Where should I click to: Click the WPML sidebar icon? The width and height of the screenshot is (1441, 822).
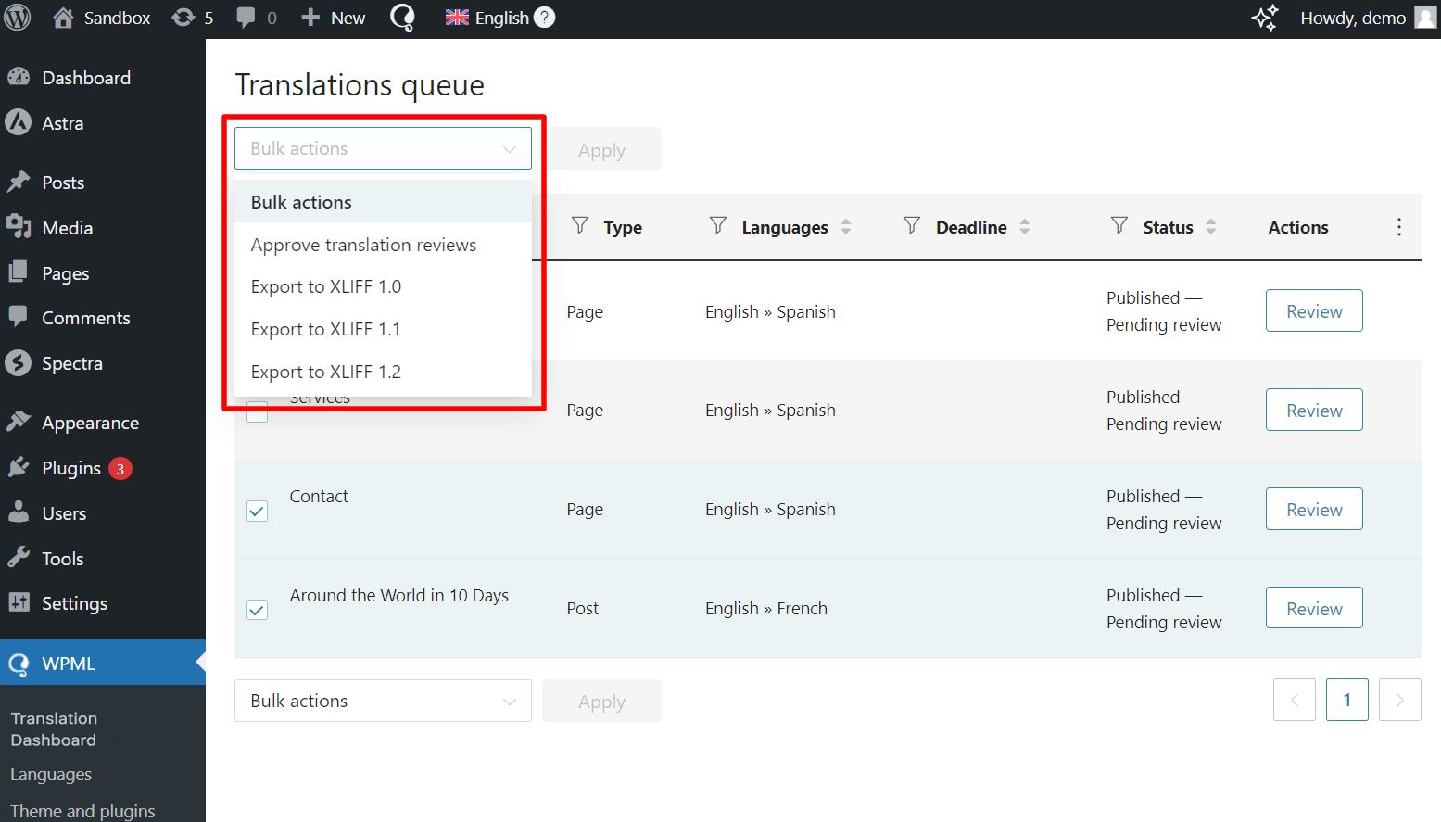(19, 664)
